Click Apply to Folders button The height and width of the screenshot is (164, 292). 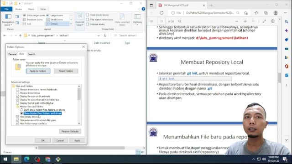point(38,71)
